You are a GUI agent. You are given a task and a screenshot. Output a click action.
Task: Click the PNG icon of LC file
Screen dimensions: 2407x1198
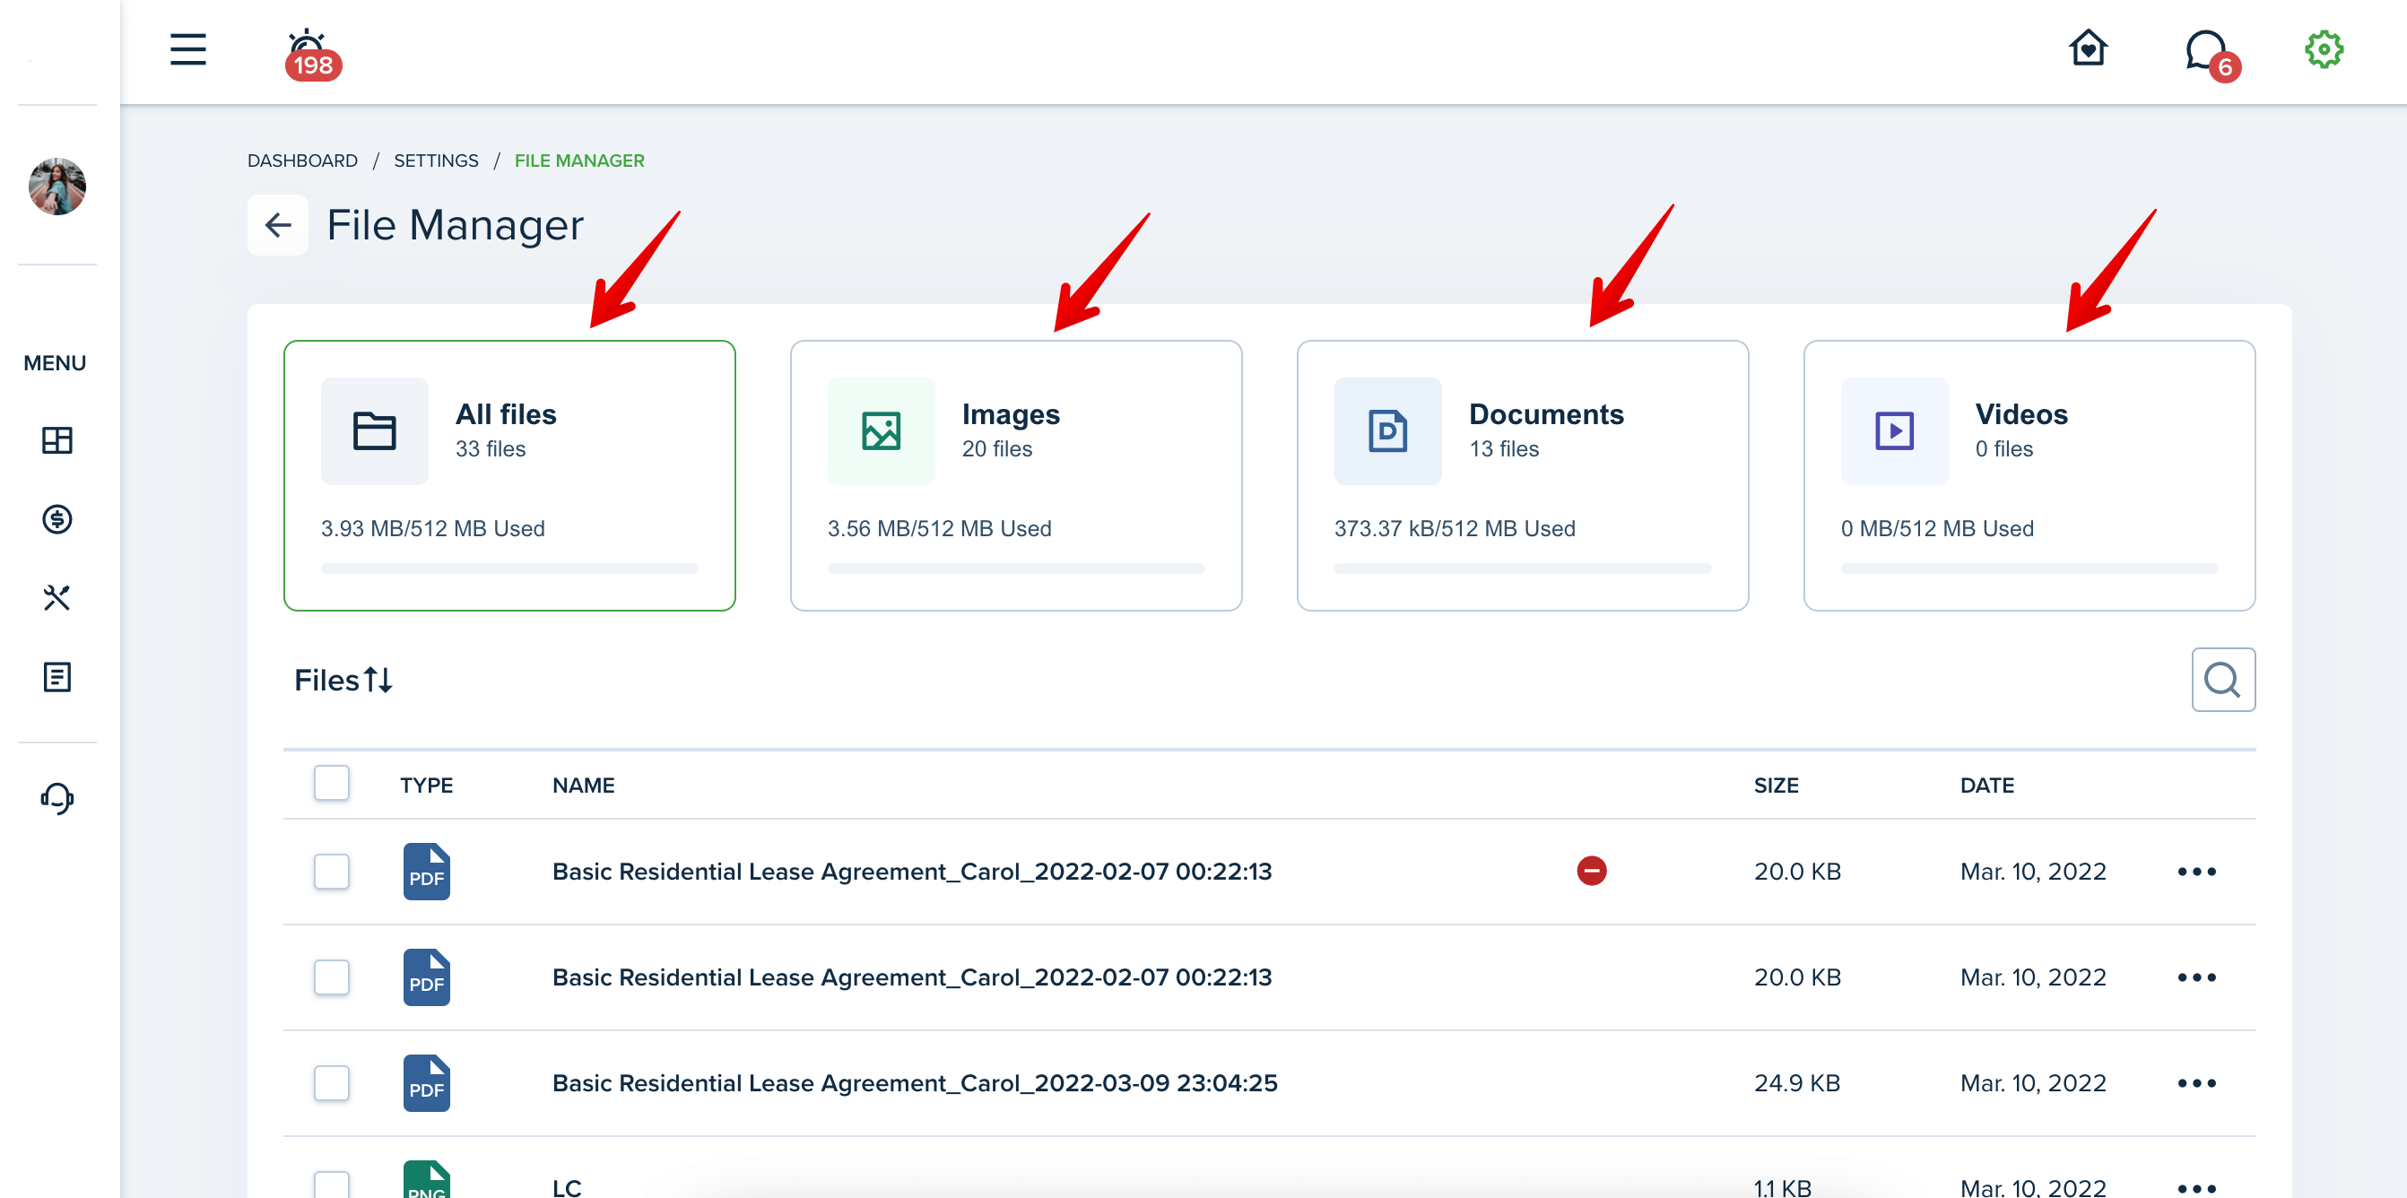(426, 1179)
